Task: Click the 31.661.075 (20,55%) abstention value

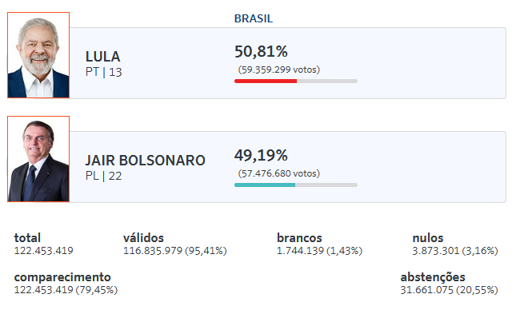Action: (x=449, y=290)
